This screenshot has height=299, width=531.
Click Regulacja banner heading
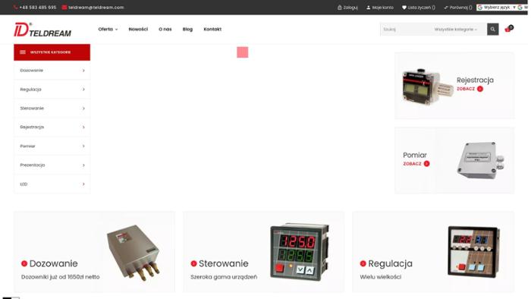[390, 263]
